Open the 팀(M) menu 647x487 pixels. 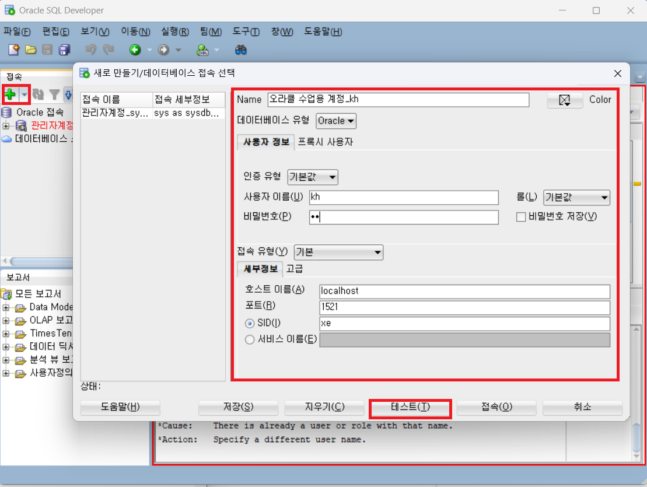coord(211,31)
